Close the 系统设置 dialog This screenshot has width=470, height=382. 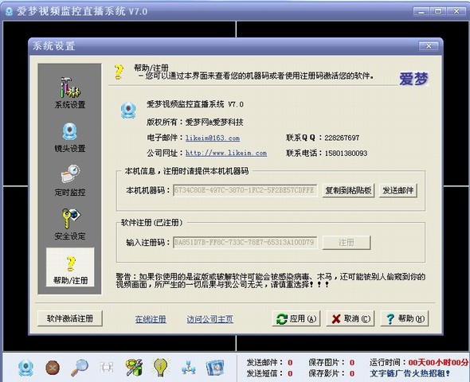point(429,46)
